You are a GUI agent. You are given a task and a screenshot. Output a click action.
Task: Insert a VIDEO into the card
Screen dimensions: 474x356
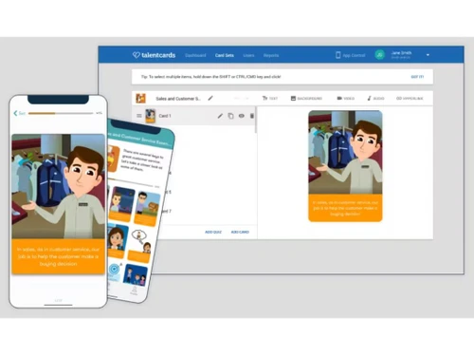pyautogui.click(x=345, y=99)
